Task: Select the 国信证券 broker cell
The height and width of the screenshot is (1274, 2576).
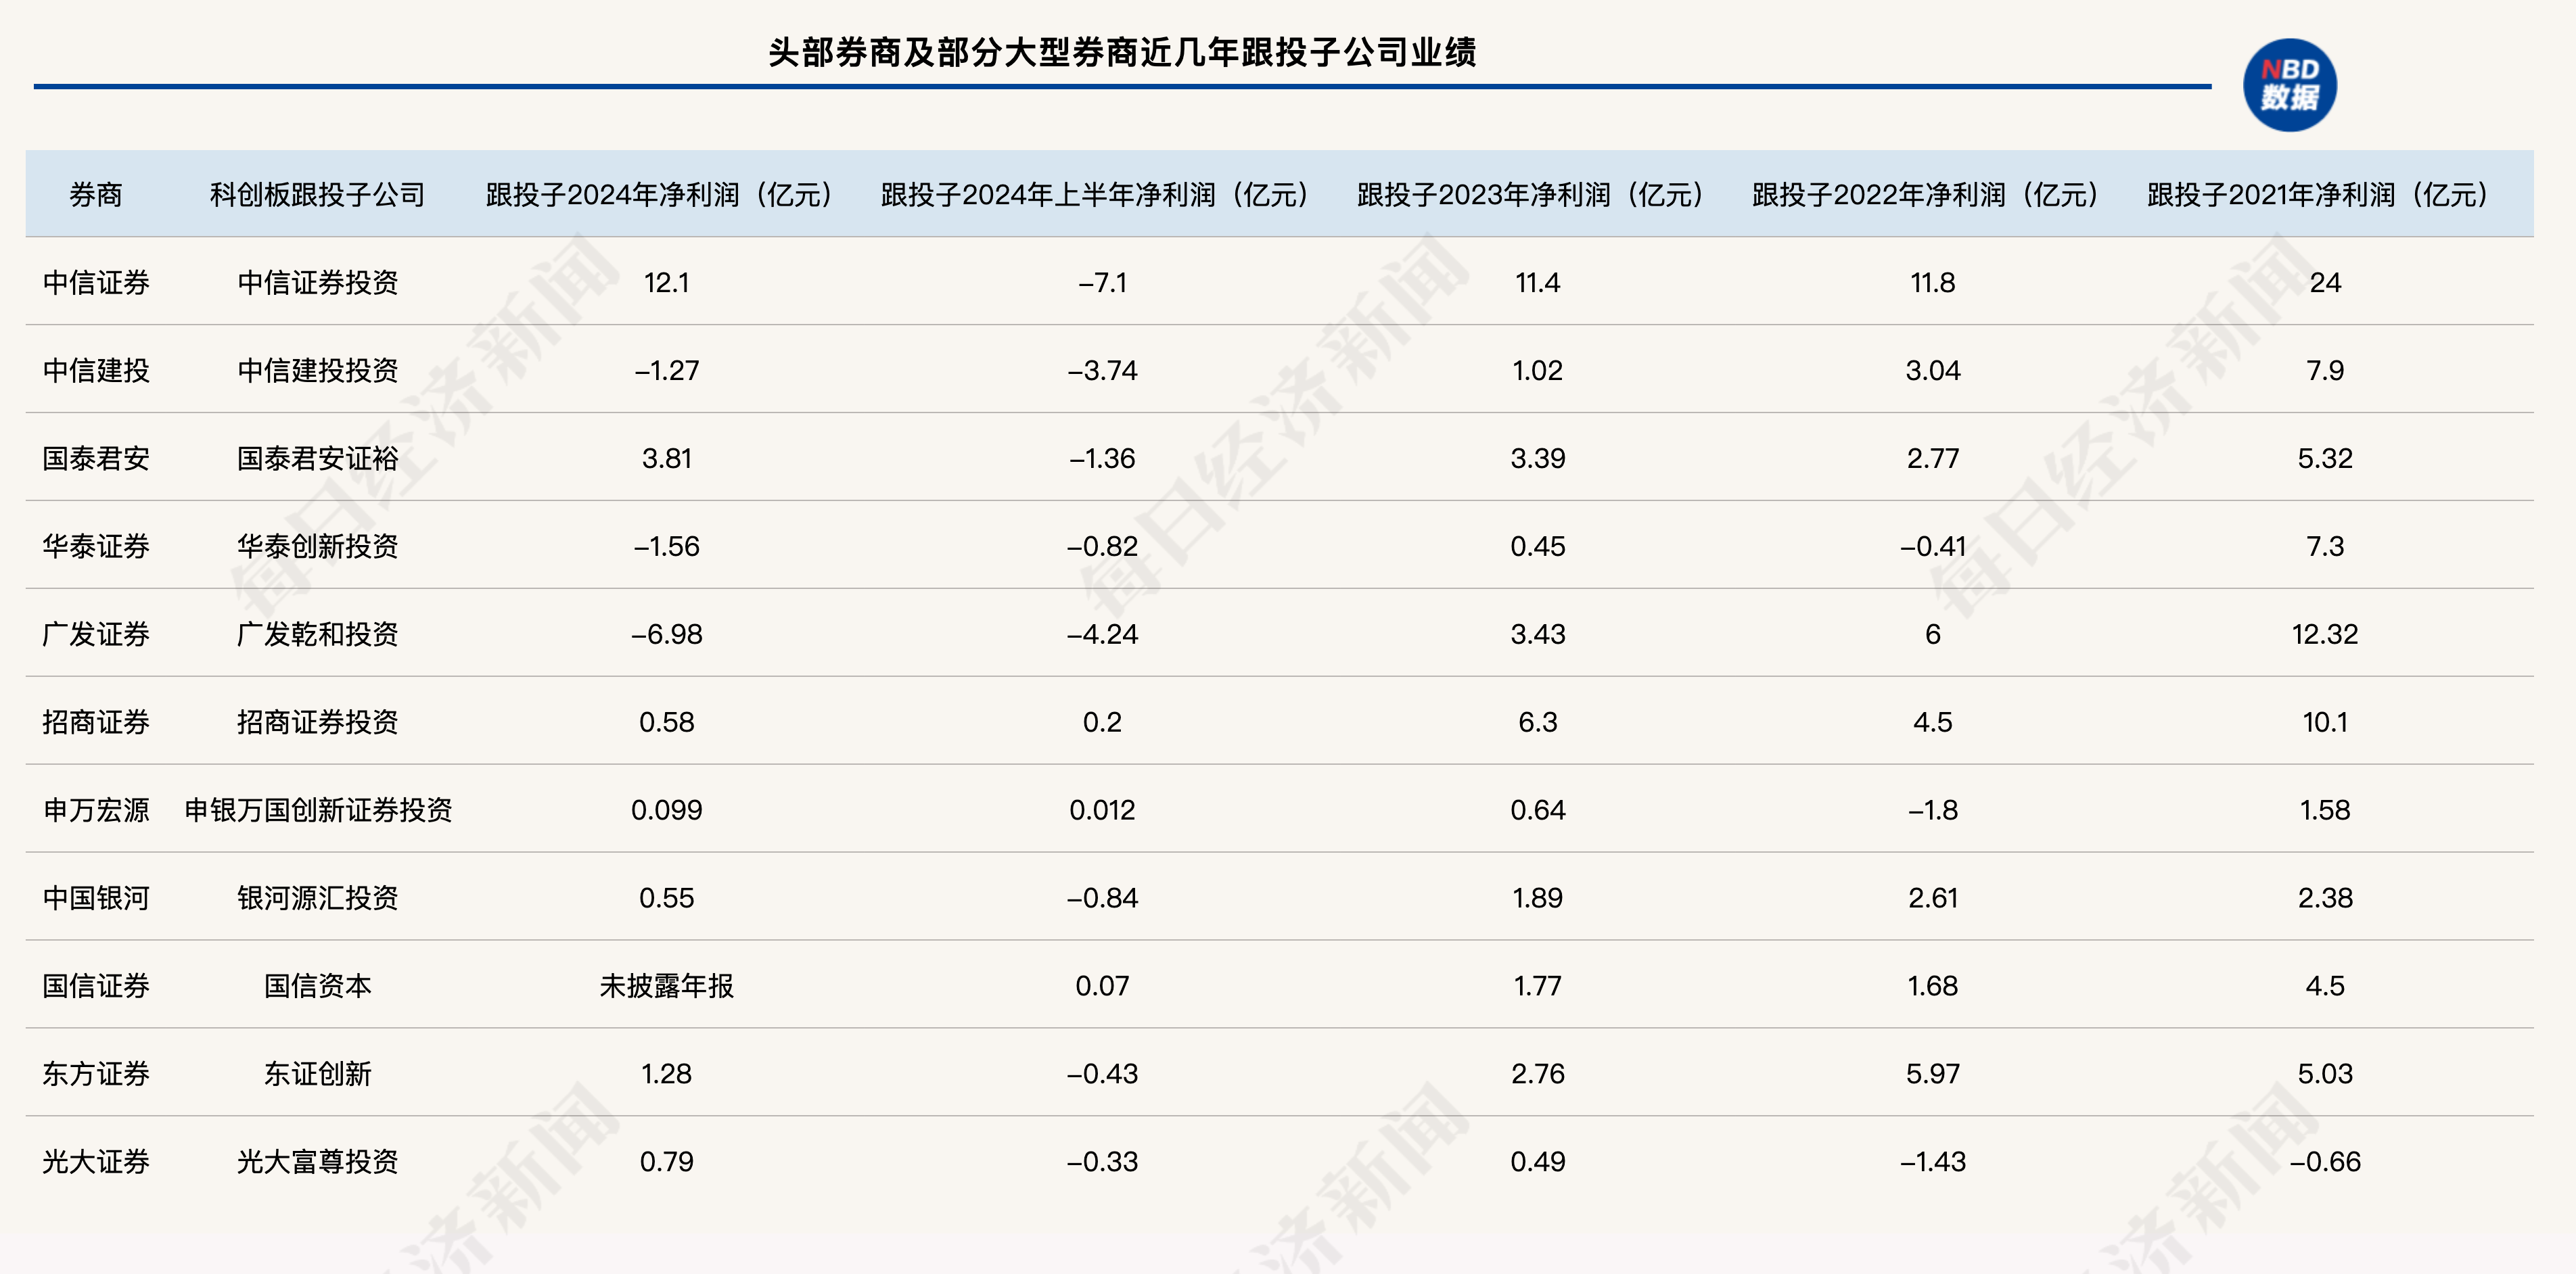Action: [x=96, y=986]
